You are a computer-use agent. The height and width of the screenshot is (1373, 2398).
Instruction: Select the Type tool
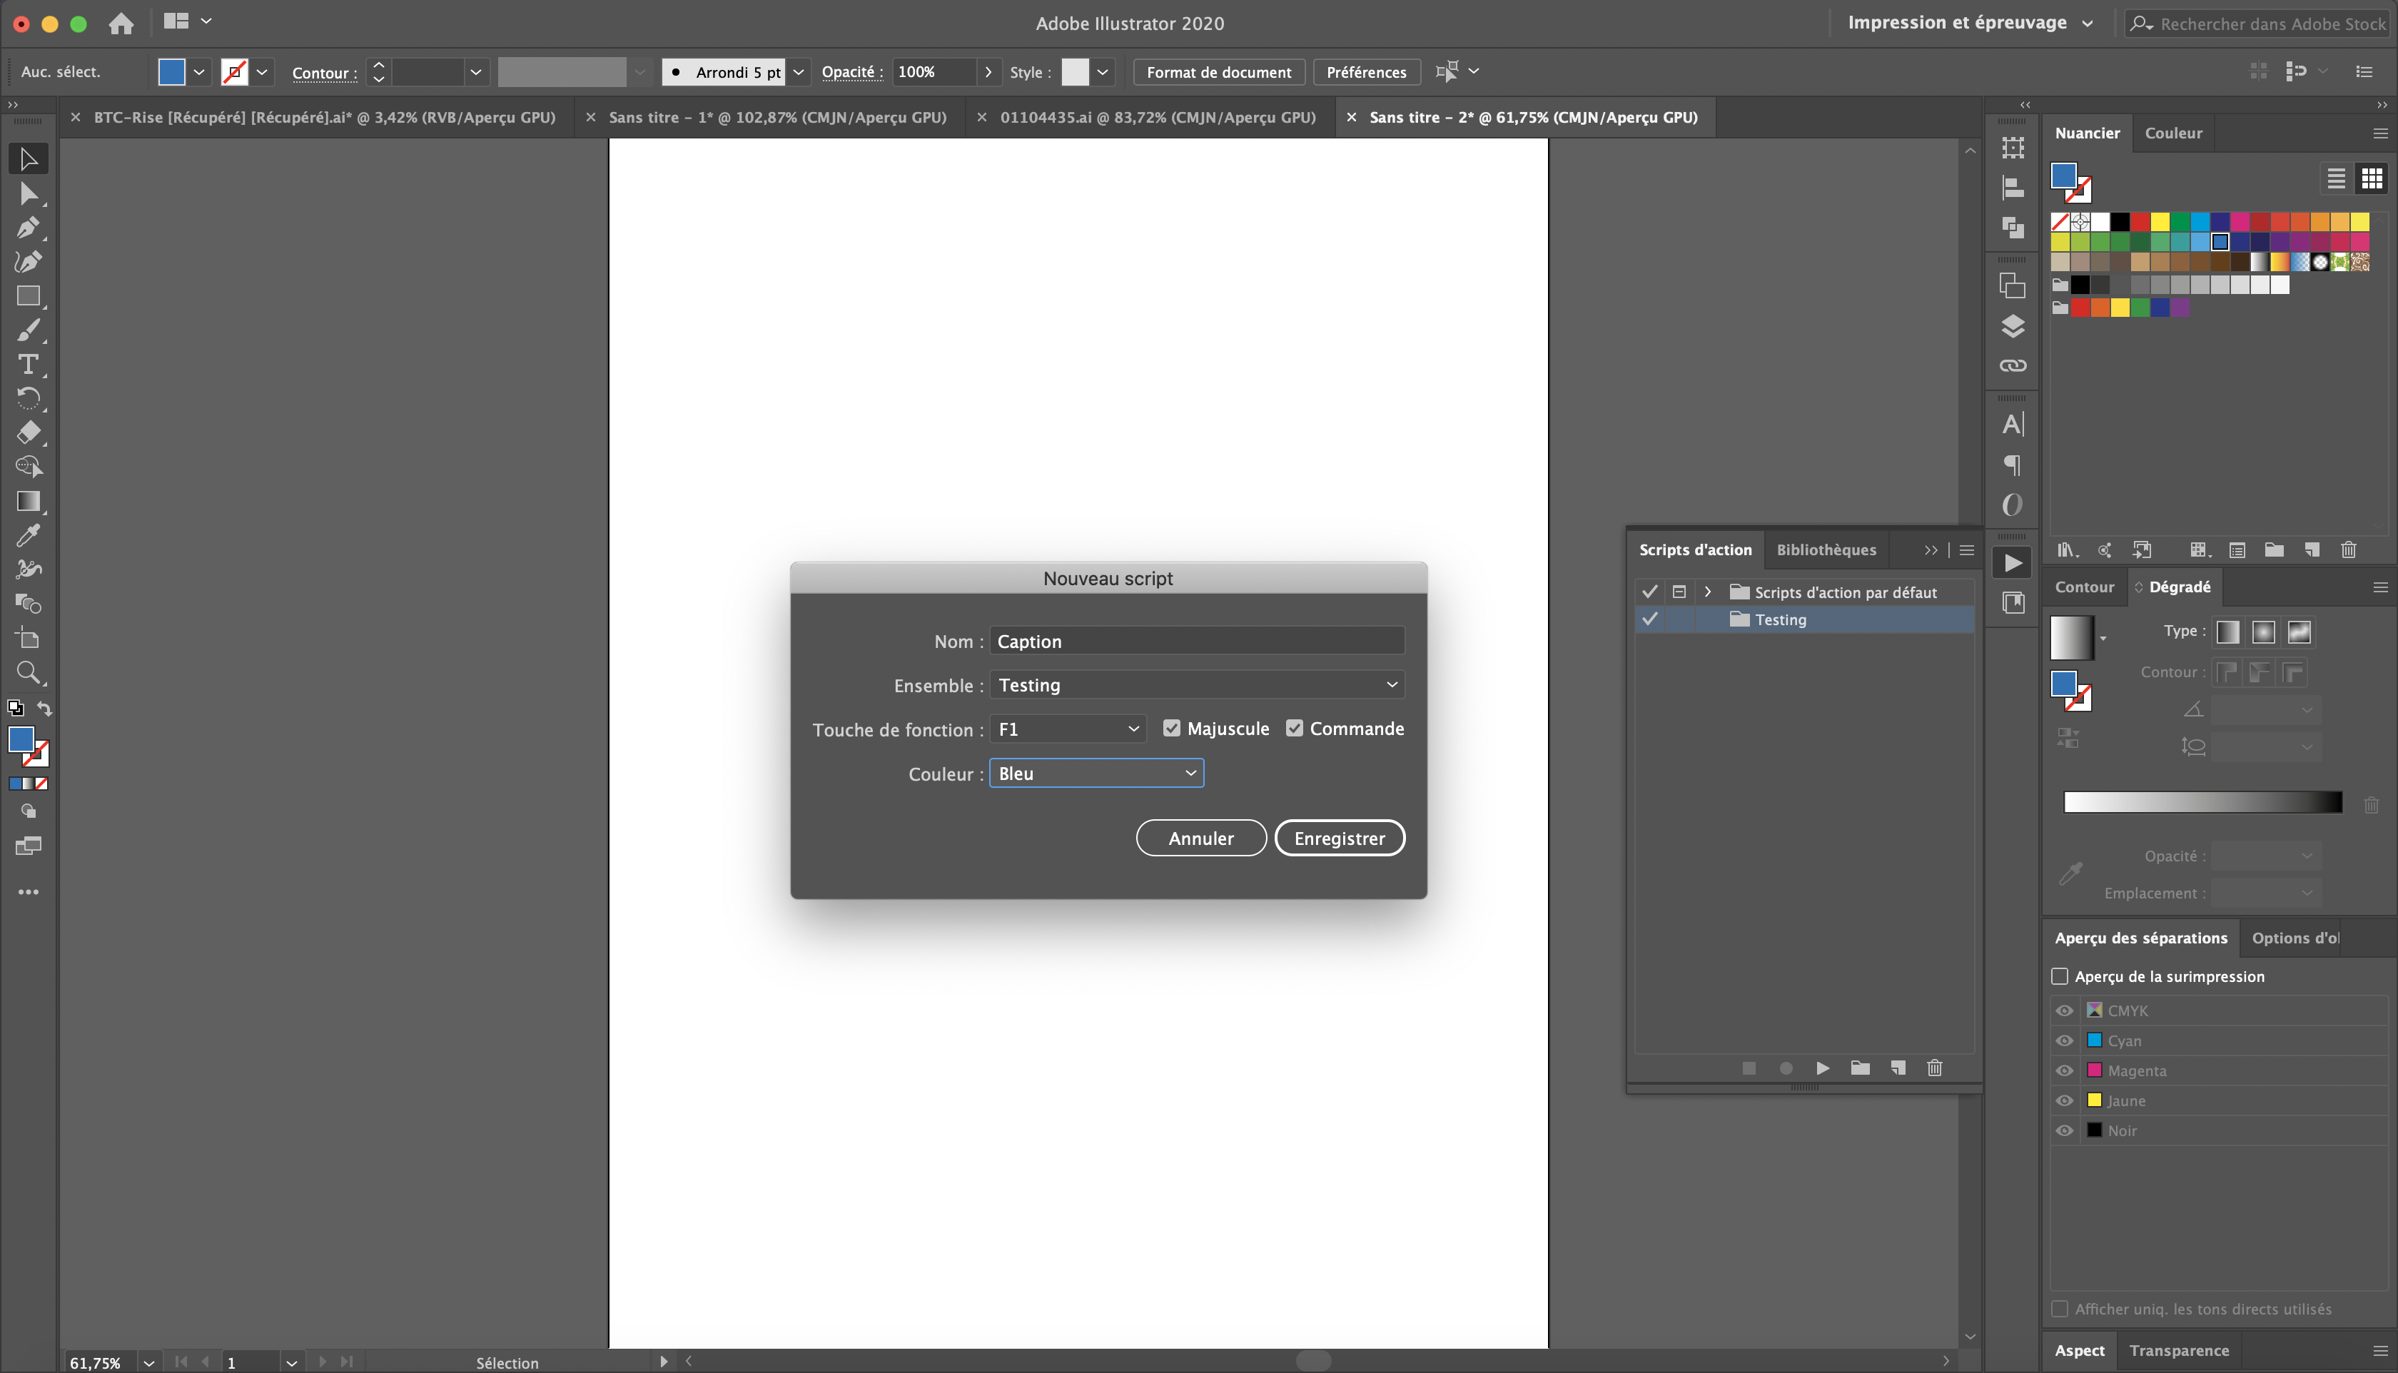(x=29, y=364)
